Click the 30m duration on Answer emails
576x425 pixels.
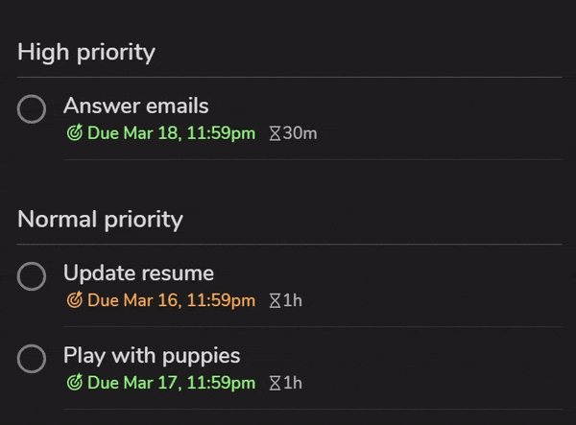pyautogui.click(x=300, y=133)
